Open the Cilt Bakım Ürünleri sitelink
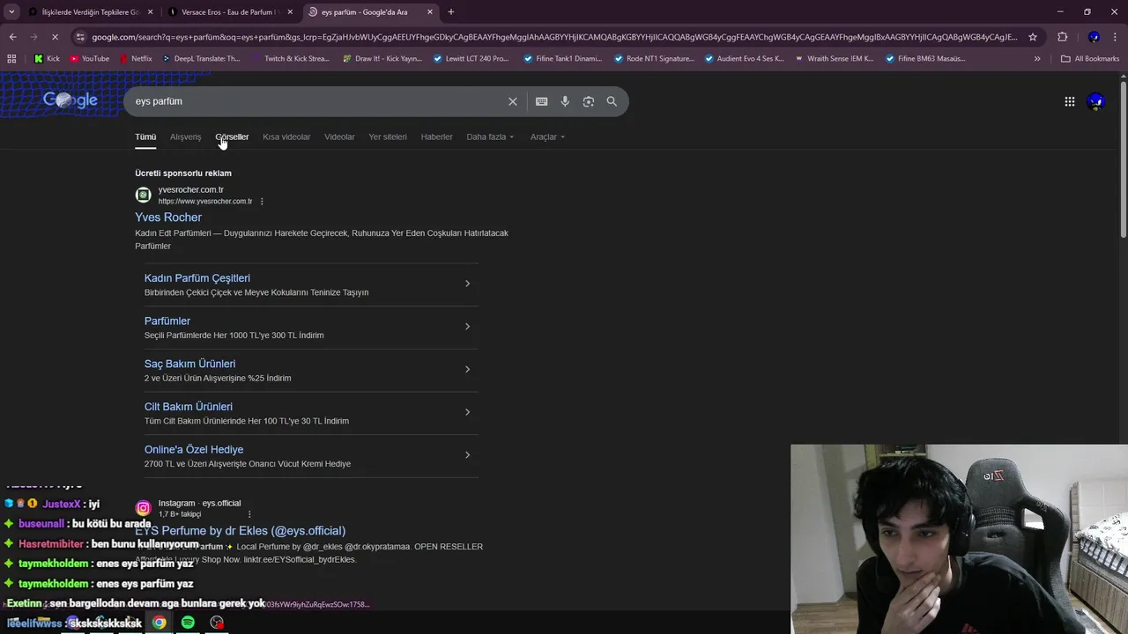This screenshot has height=634, width=1128. tap(189, 407)
